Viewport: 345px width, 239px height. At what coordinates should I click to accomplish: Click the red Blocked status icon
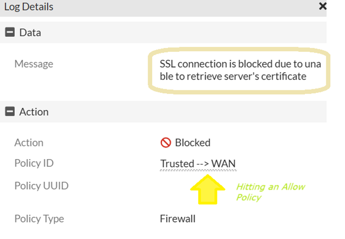click(x=166, y=143)
